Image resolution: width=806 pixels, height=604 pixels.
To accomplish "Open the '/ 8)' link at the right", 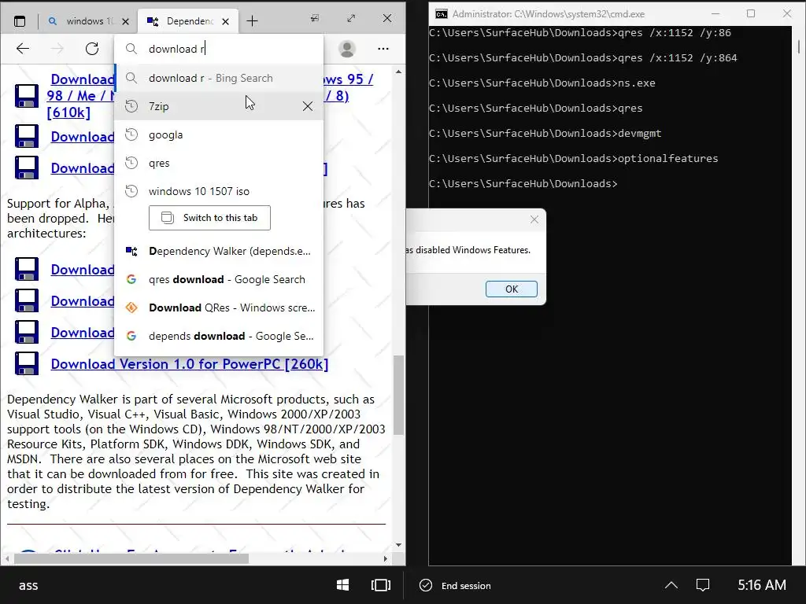I will (x=337, y=95).
